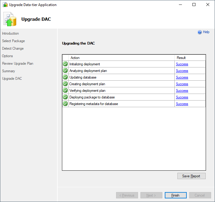The height and width of the screenshot is (202, 215).
Task: Click green checkmark beside Creating deployment plan
Action: pyautogui.click(x=65, y=84)
